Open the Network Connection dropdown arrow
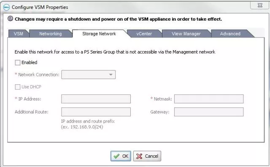Viewport: 270px width, 167px height. (111, 75)
